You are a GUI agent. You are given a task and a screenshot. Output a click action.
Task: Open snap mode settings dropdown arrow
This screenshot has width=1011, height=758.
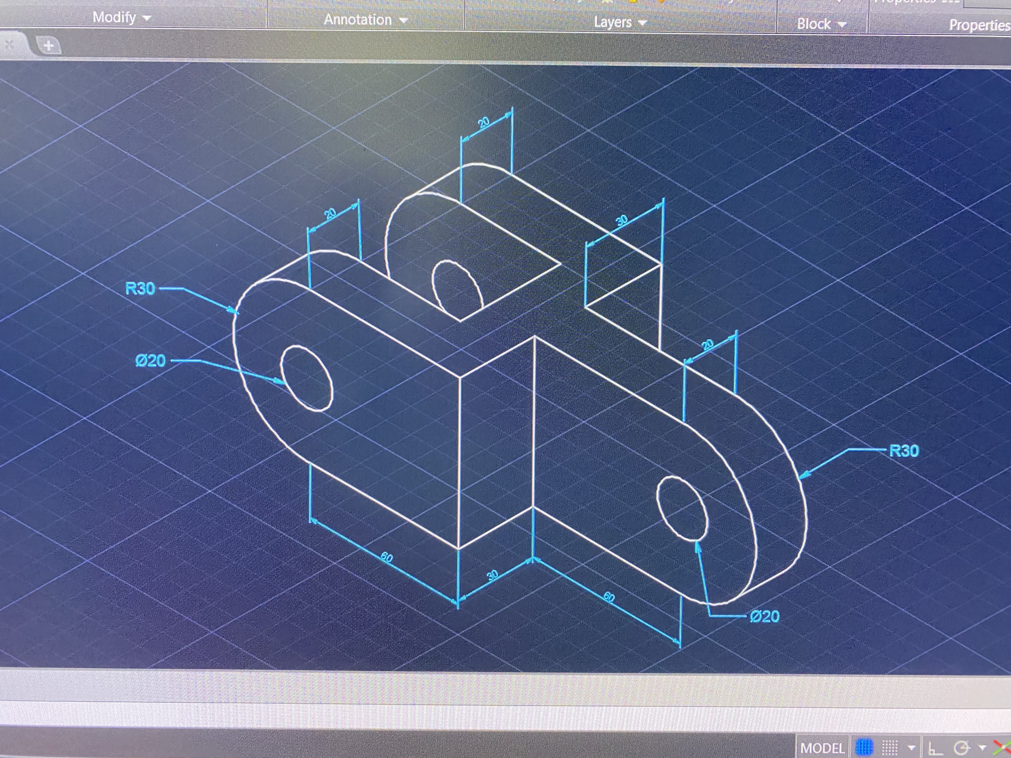(911, 748)
